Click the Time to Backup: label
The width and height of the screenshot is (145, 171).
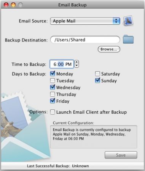coord(29,64)
